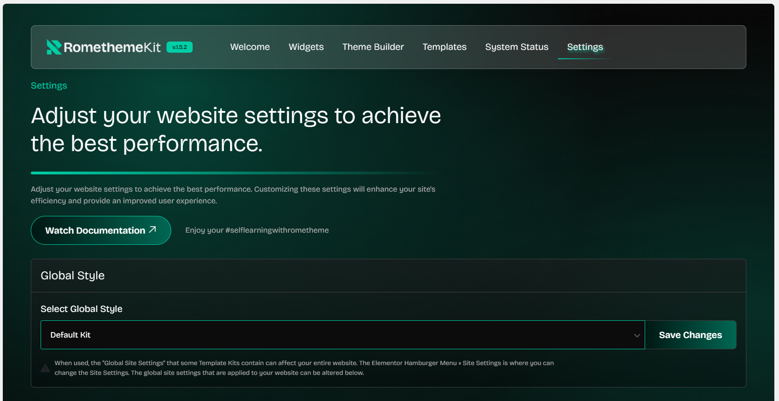Screen dimensions: 779x401
Task: Select the Settings tab
Action: pos(585,47)
